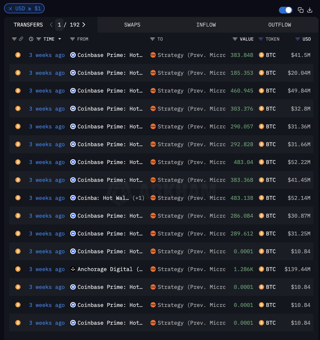Click the Coinbase logo on the $31.36M row

coord(73,126)
